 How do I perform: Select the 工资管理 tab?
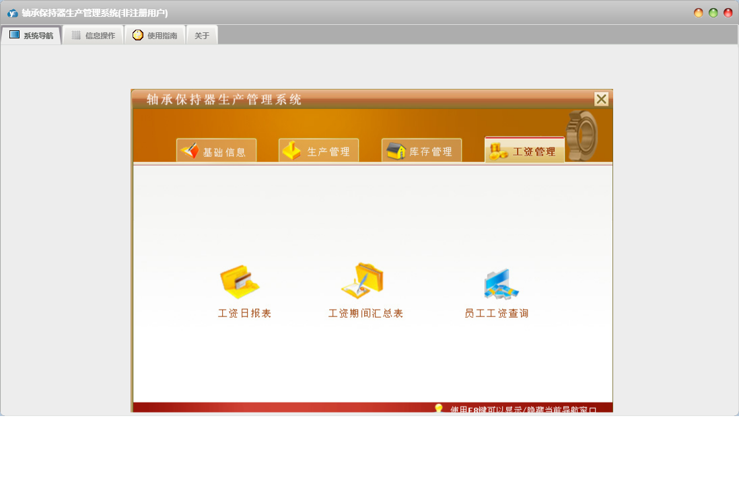(524, 150)
